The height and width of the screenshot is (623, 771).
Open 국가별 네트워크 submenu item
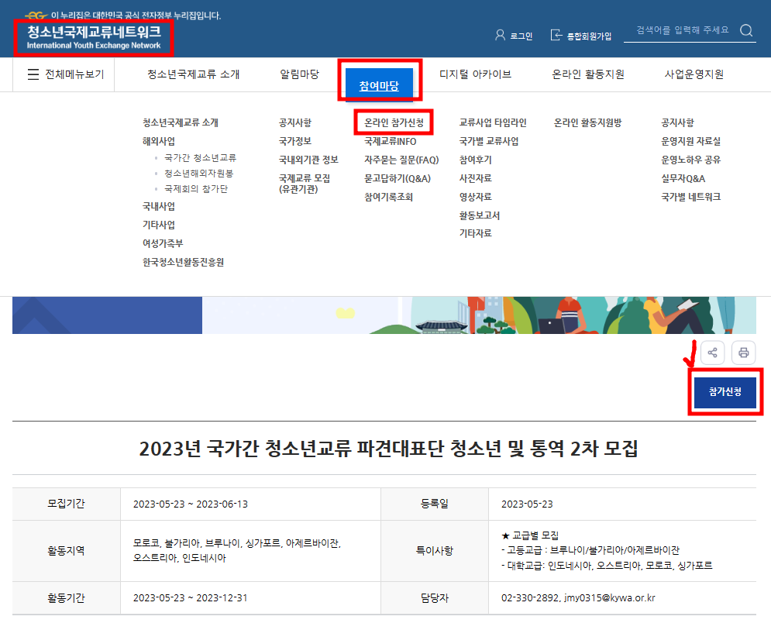tap(691, 197)
